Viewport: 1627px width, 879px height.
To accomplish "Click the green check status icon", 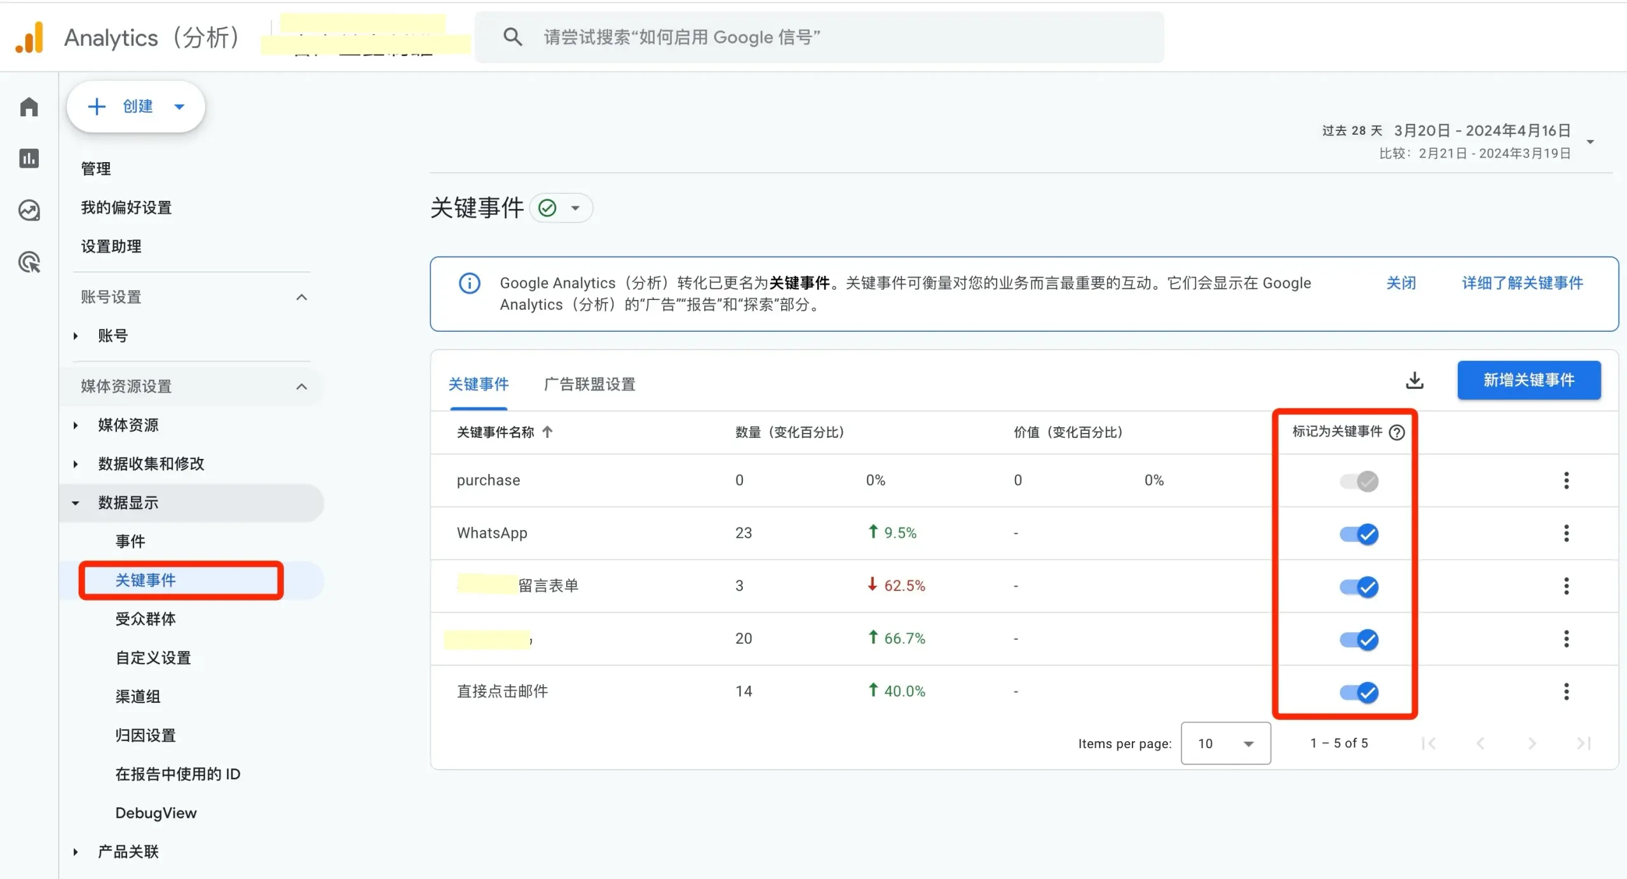I will (x=547, y=208).
